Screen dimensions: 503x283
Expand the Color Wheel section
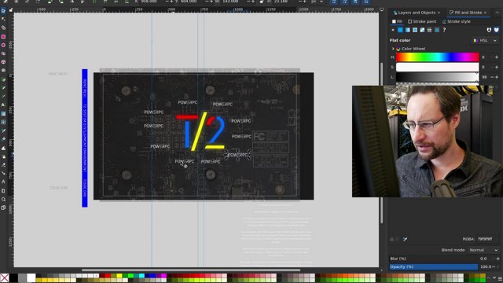pyautogui.click(x=393, y=49)
